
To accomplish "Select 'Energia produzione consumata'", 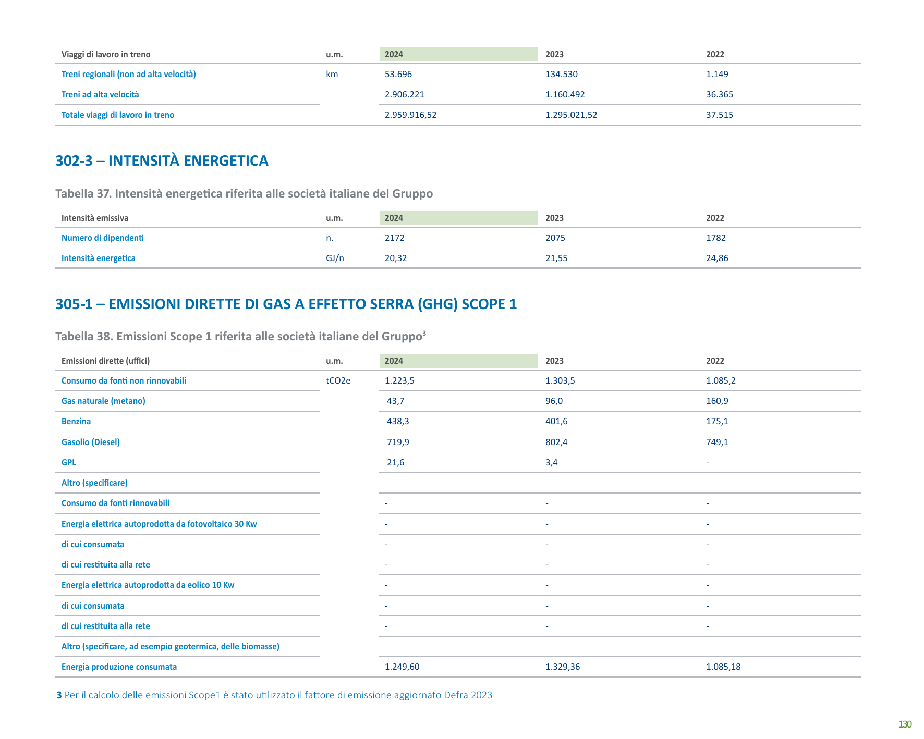I will point(119,667).
